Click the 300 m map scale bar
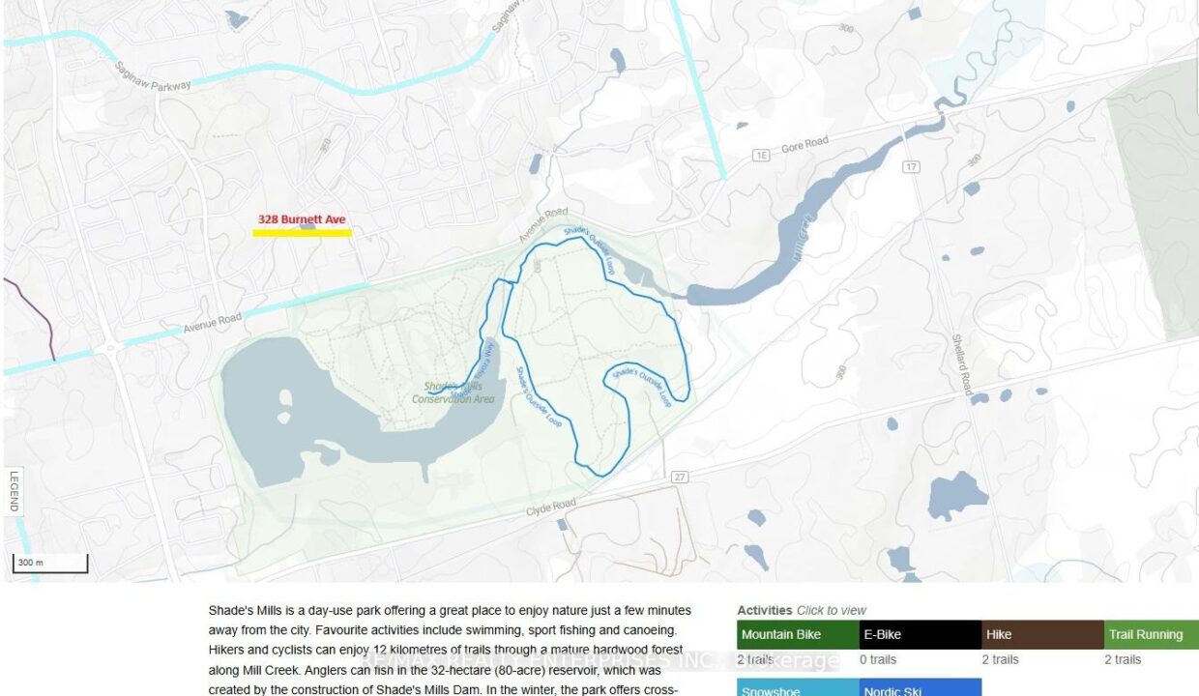The image size is (1199, 696). point(50,563)
